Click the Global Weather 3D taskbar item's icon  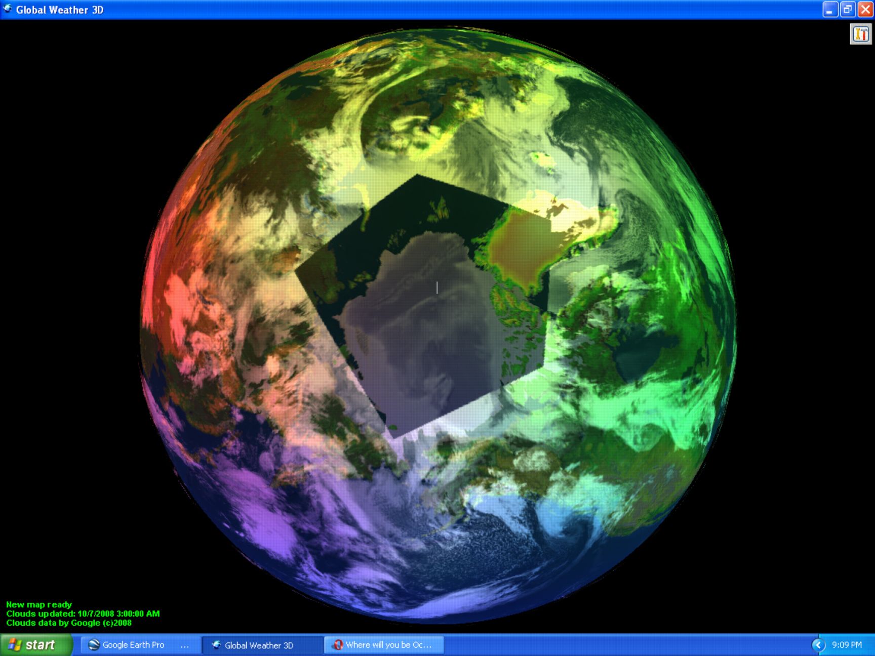coord(216,645)
